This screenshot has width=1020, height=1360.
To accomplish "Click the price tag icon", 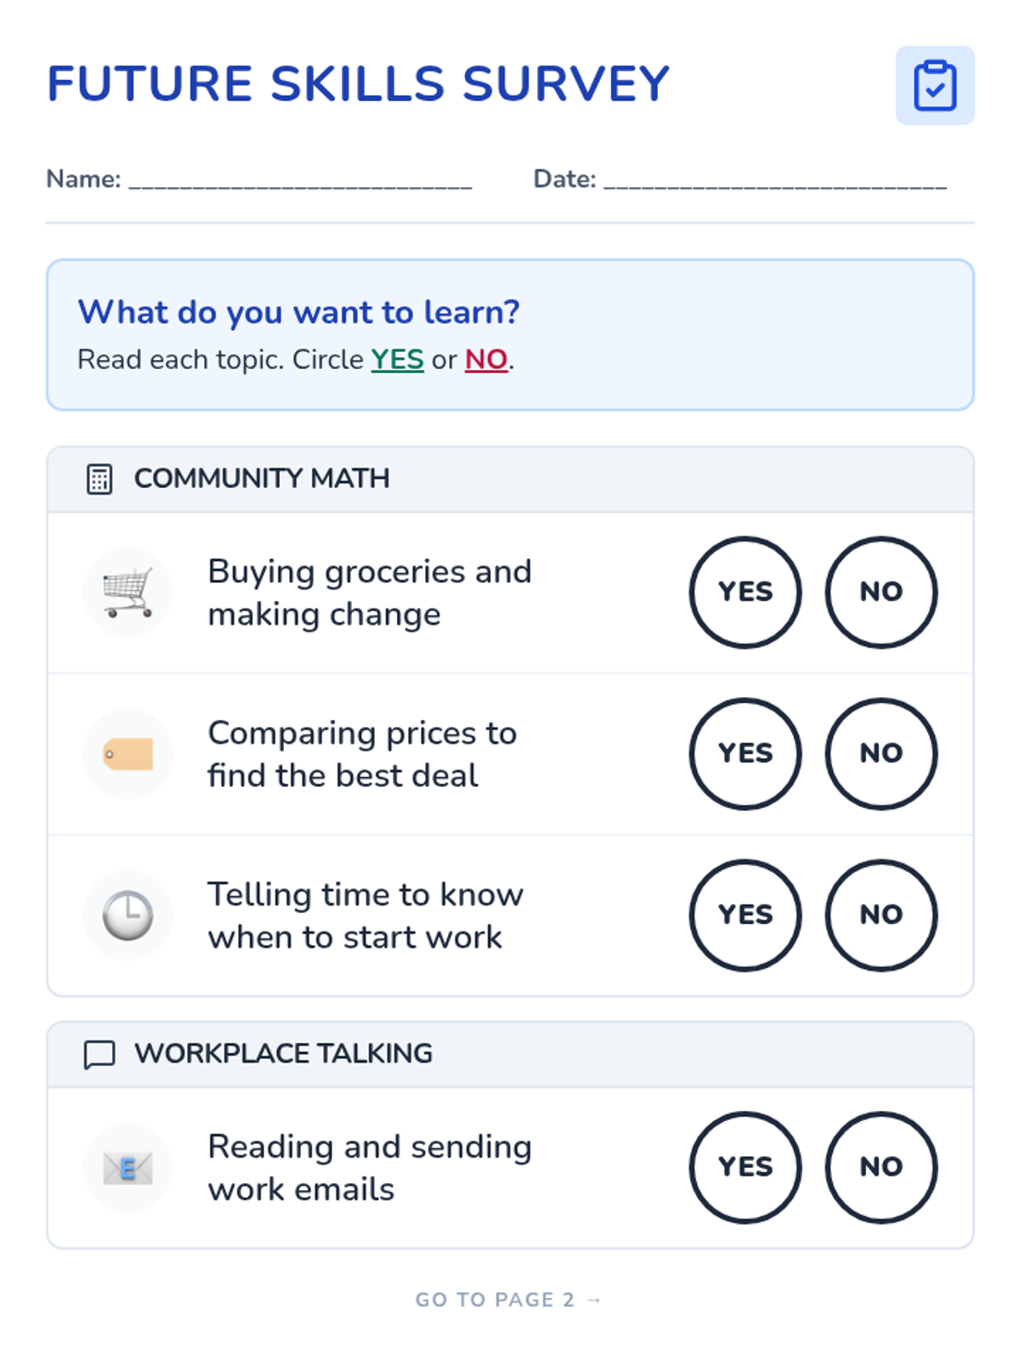I will point(128,754).
